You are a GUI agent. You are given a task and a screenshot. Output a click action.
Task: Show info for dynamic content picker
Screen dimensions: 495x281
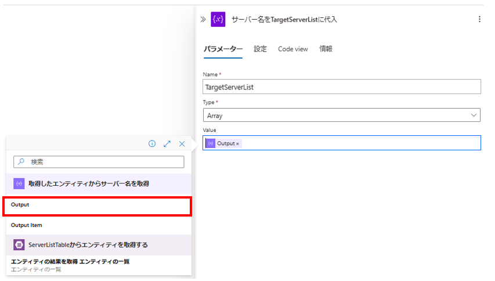(x=152, y=144)
